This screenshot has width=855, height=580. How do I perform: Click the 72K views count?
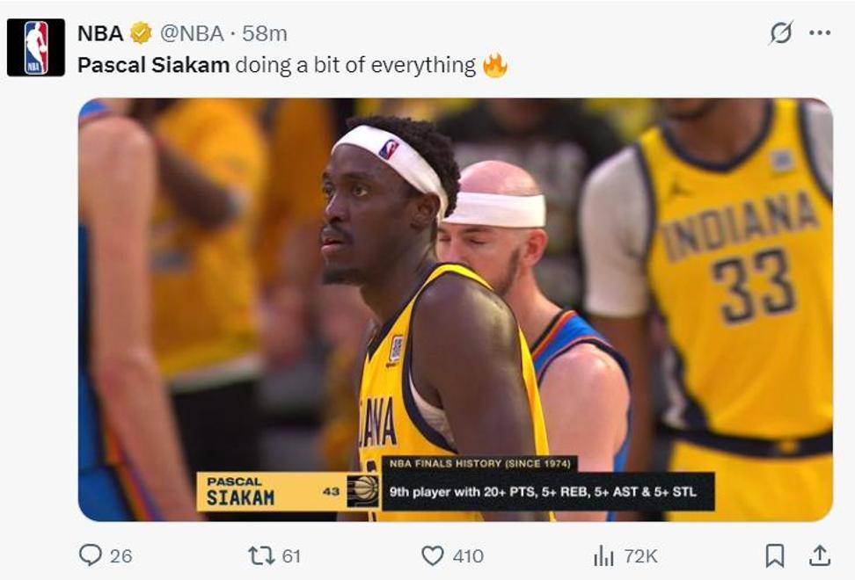(640, 556)
